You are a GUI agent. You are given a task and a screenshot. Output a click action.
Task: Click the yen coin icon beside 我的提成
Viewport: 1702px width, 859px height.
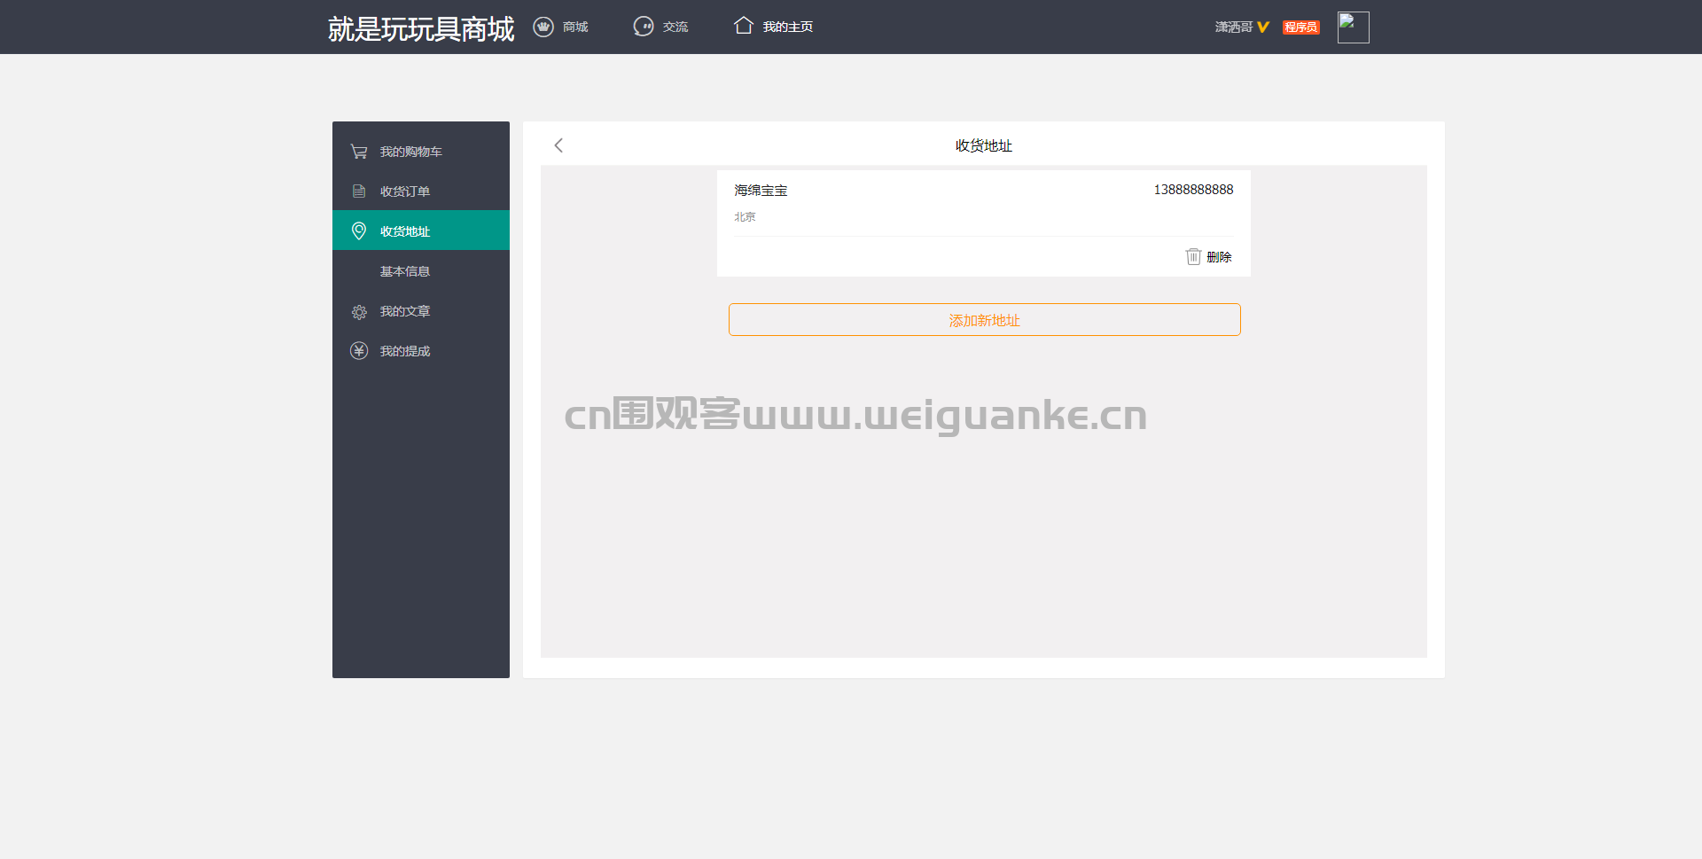point(359,351)
